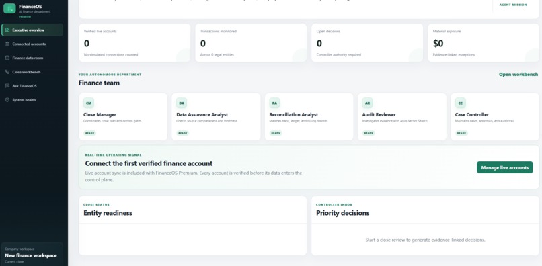
Task: Click the Entity readiness heading
Action: click(x=108, y=213)
